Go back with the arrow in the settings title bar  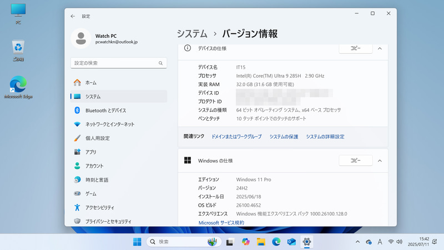(73, 16)
